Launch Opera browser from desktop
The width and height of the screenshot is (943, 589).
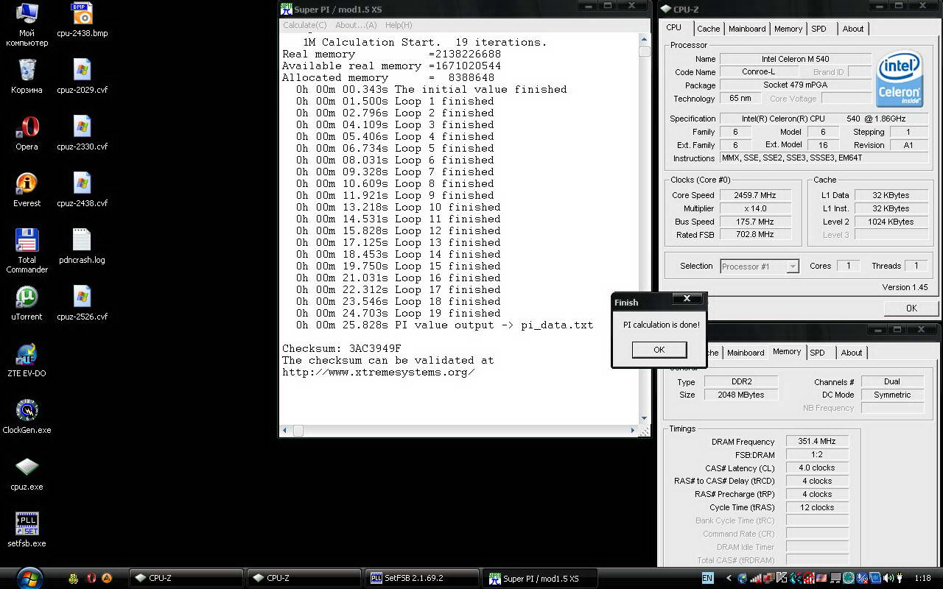click(27, 133)
